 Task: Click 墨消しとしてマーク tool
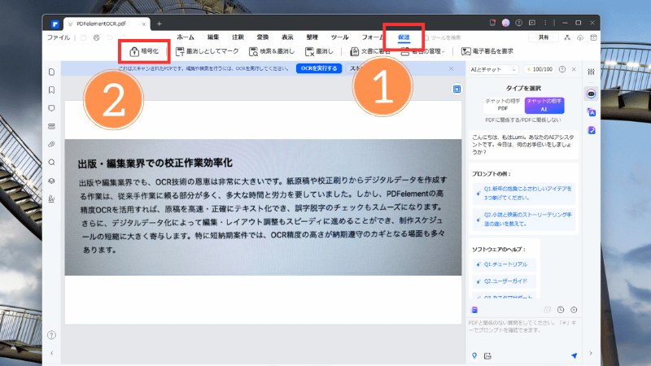point(208,51)
